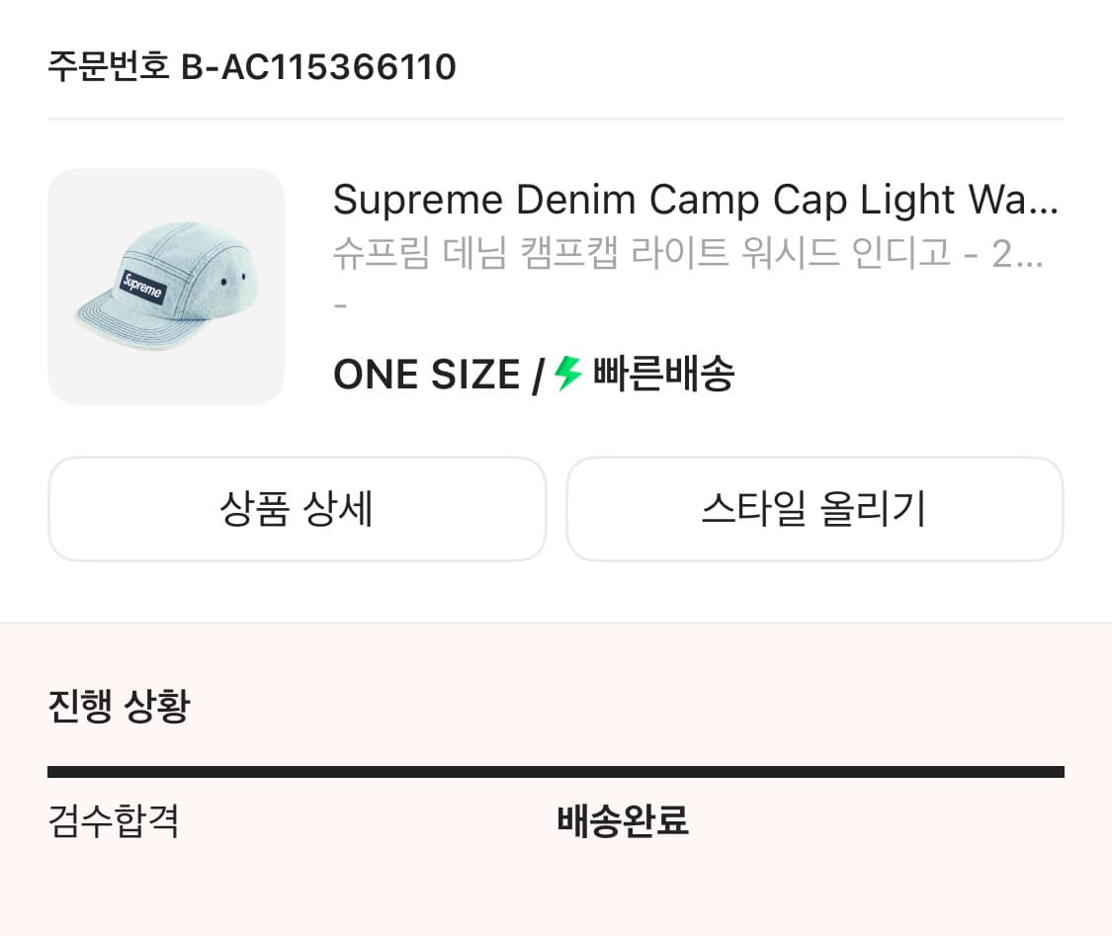The height and width of the screenshot is (936, 1112).
Task: Tap the 스타일 올리기 button
Action: pos(813,509)
